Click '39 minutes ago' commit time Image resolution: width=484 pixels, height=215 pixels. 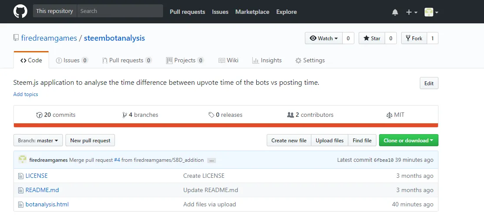point(414,160)
